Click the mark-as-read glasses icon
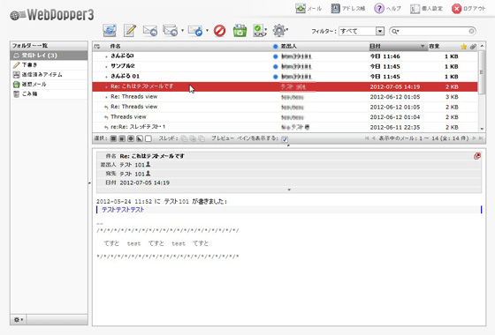 [x=259, y=31]
